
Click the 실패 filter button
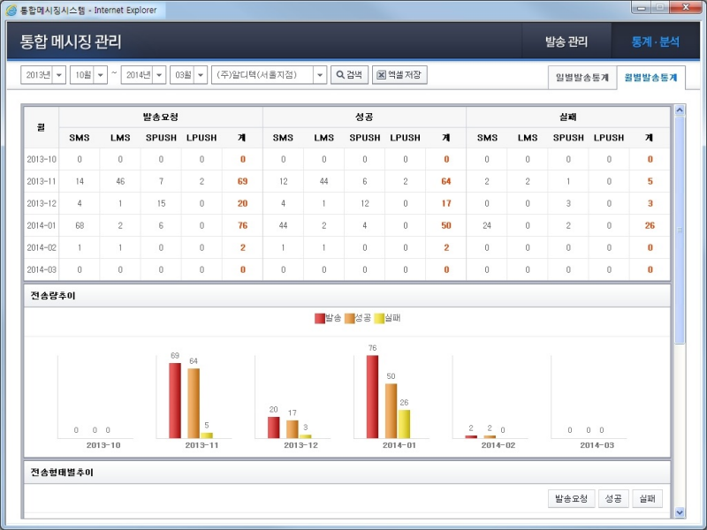[650, 498]
